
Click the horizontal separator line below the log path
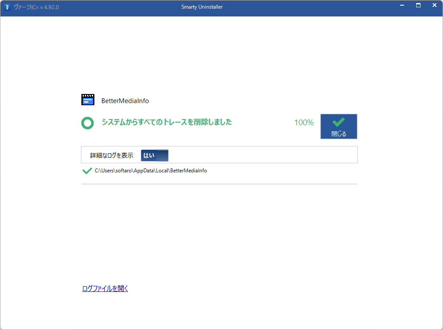pos(219,184)
